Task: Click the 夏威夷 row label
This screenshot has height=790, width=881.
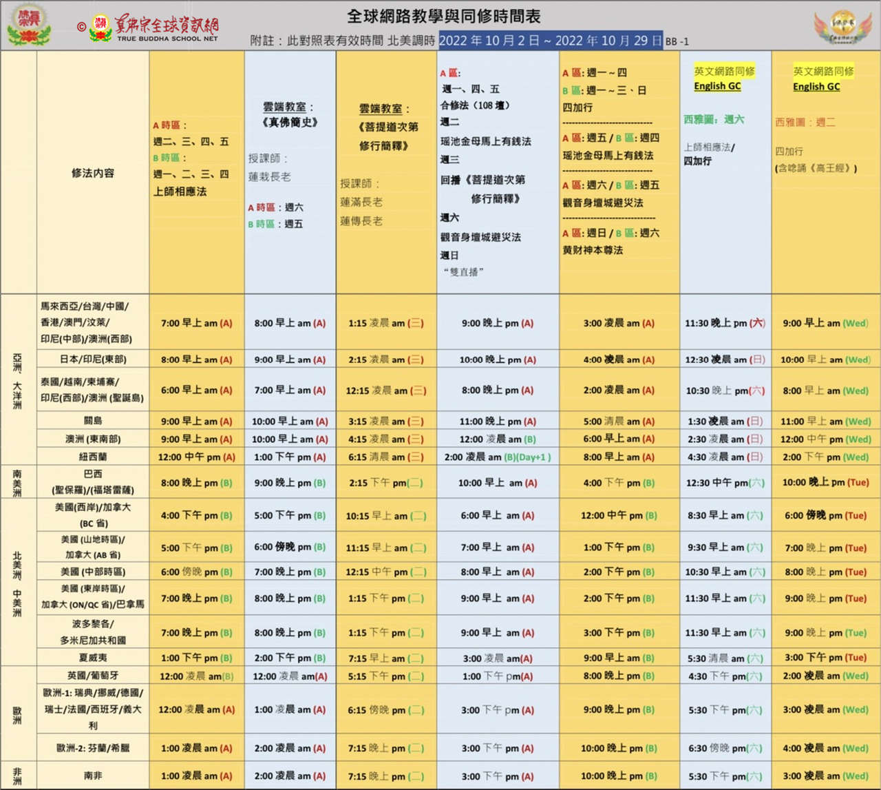Action: [93, 658]
